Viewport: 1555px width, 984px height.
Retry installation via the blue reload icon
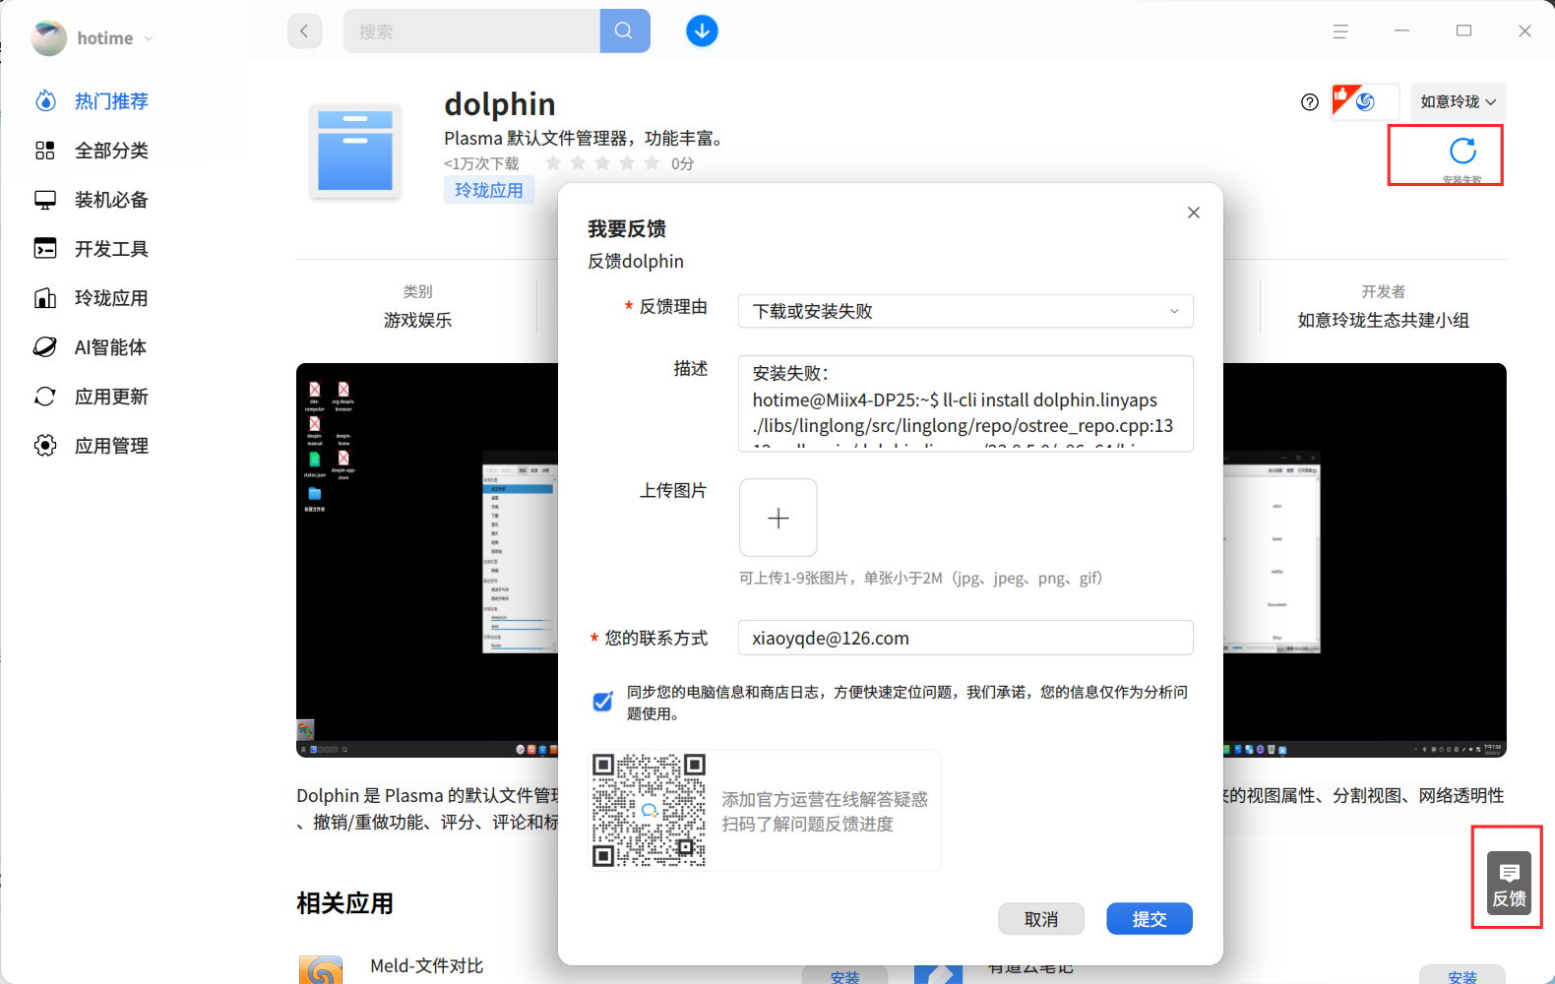click(x=1463, y=151)
